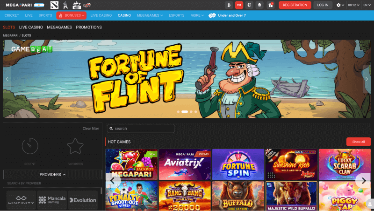Screen dimensions: 374x211
Task: Go to LIVE section in nav bar
Action: [x=29, y=15]
